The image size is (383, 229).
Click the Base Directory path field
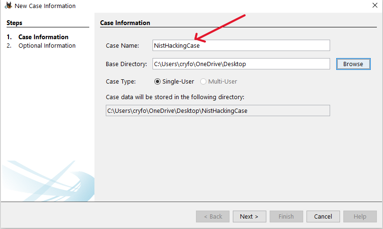click(x=241, y=64)
